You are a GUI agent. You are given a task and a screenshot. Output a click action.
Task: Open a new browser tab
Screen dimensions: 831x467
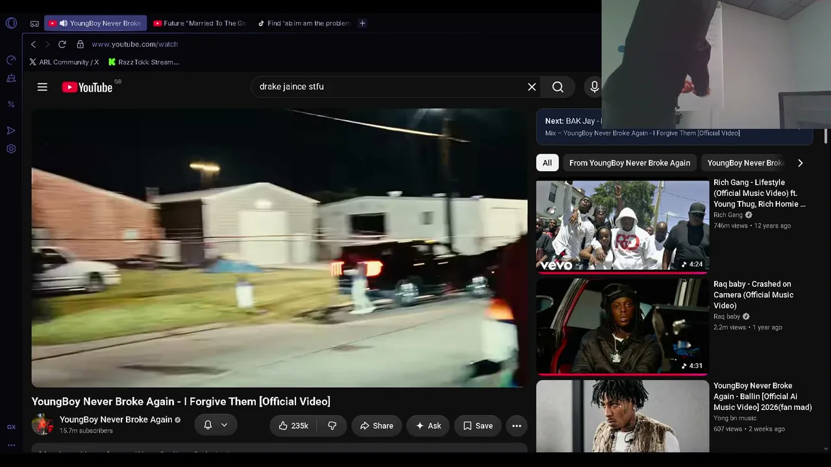(x=362, y=23)
